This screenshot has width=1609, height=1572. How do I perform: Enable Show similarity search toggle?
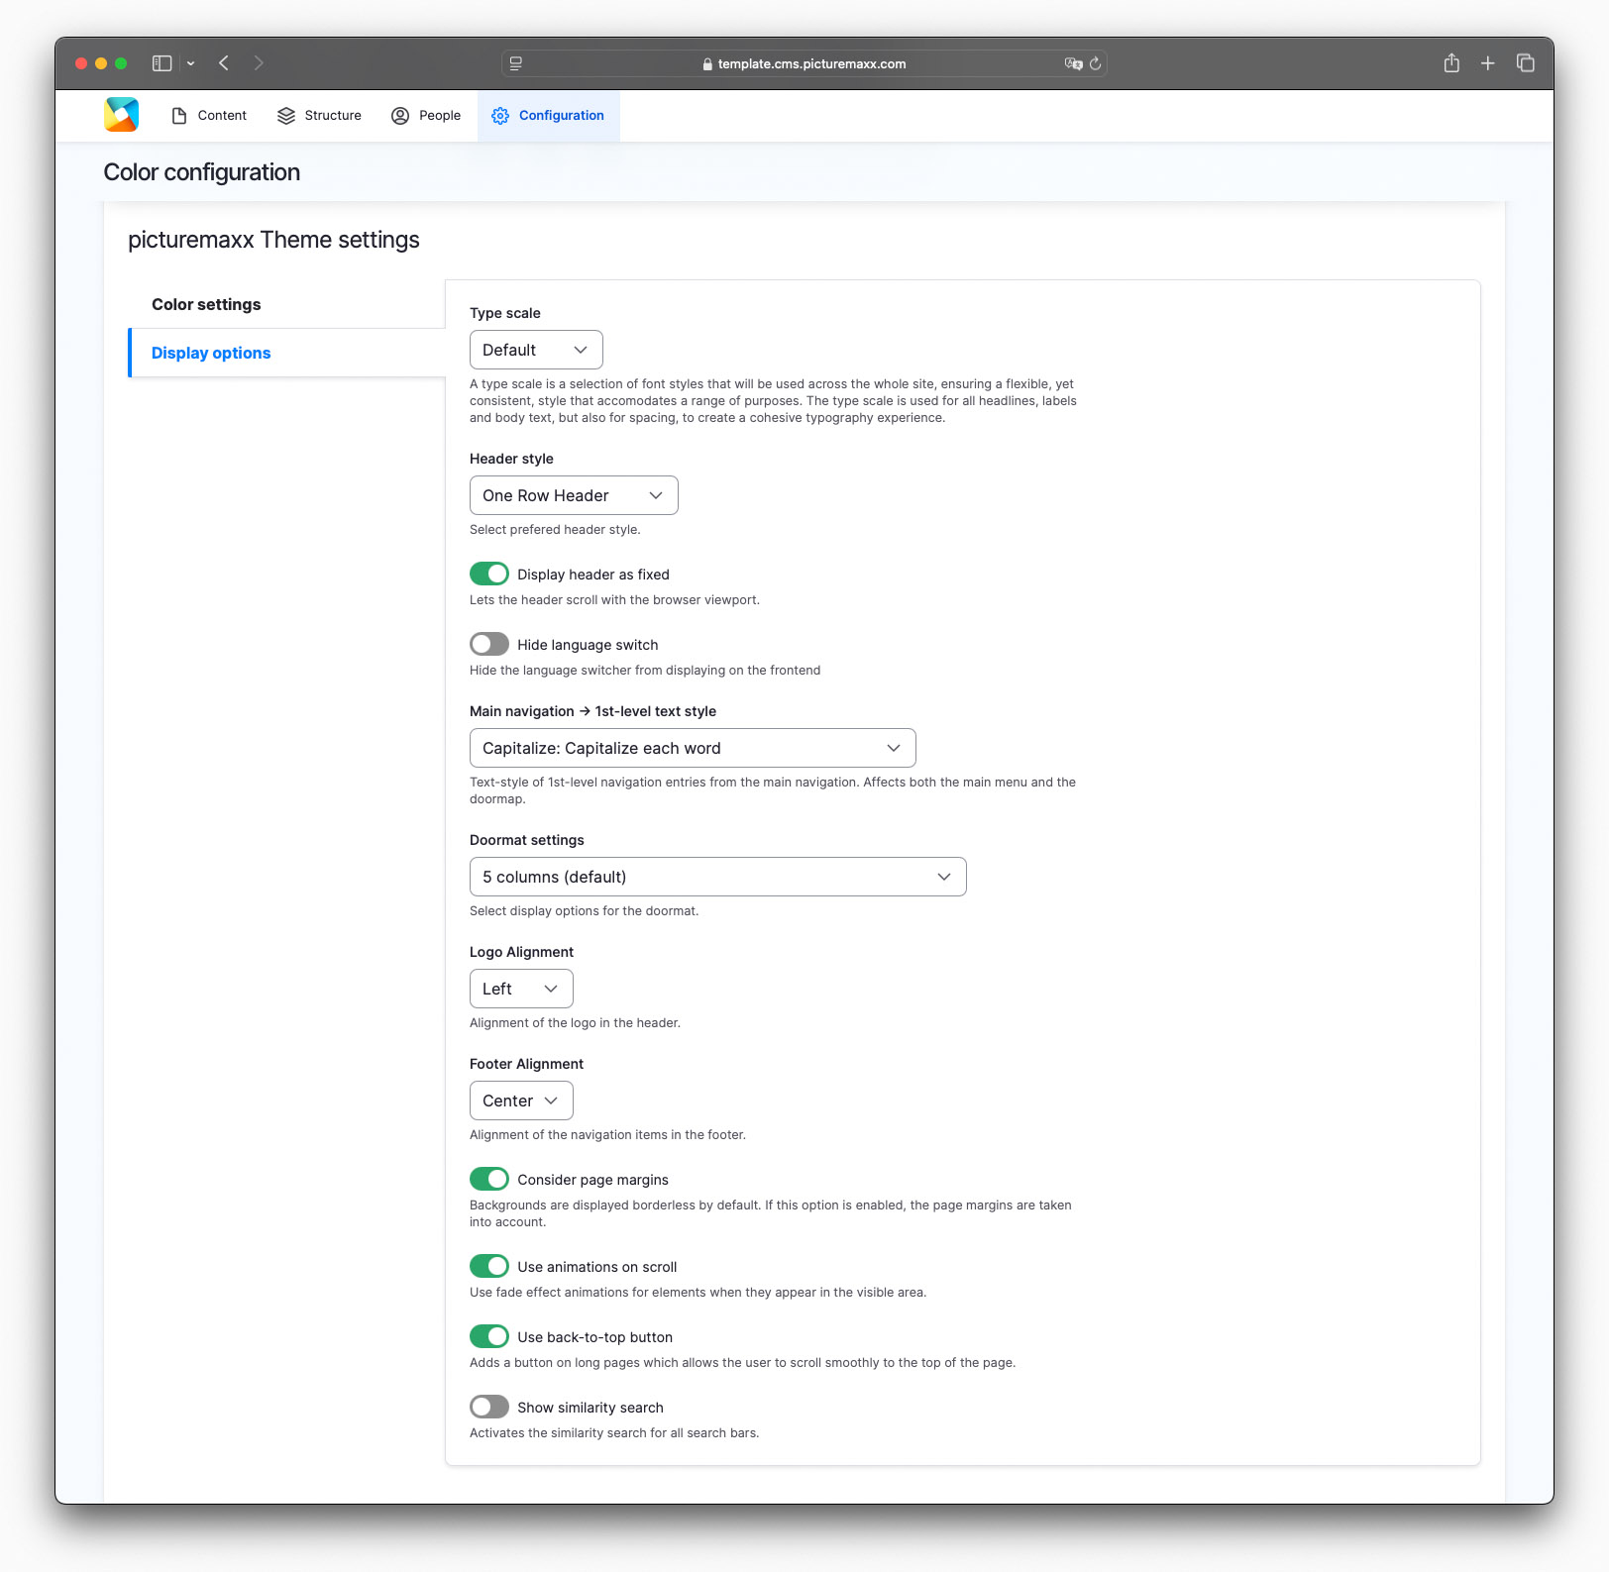pos(489,1408)
